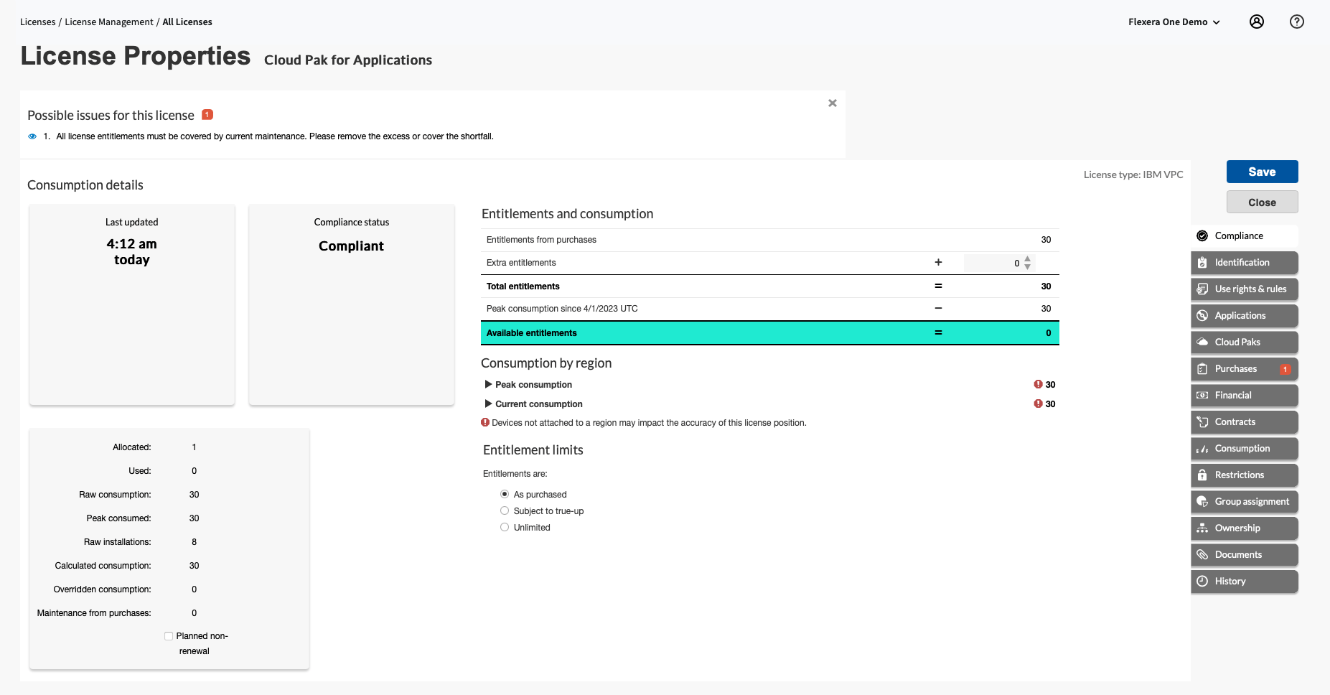Open the Flexera One Demo dropdown
The width and height of the screenshot is (1330, 695).
(1174, 22)
